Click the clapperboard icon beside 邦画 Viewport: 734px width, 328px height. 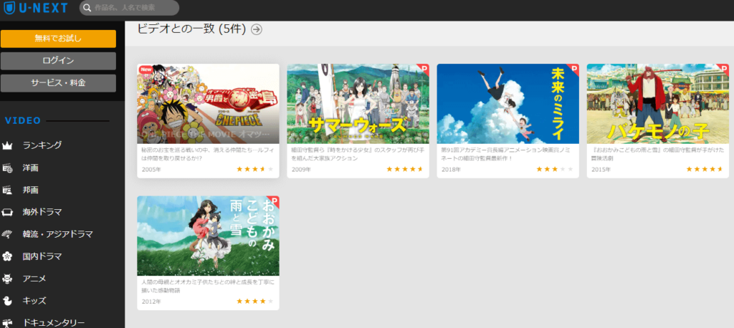click(x=7, y=190)
